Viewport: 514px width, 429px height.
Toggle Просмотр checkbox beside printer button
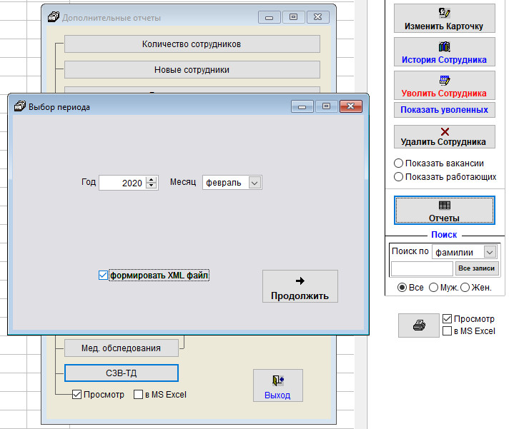(447, 319)
